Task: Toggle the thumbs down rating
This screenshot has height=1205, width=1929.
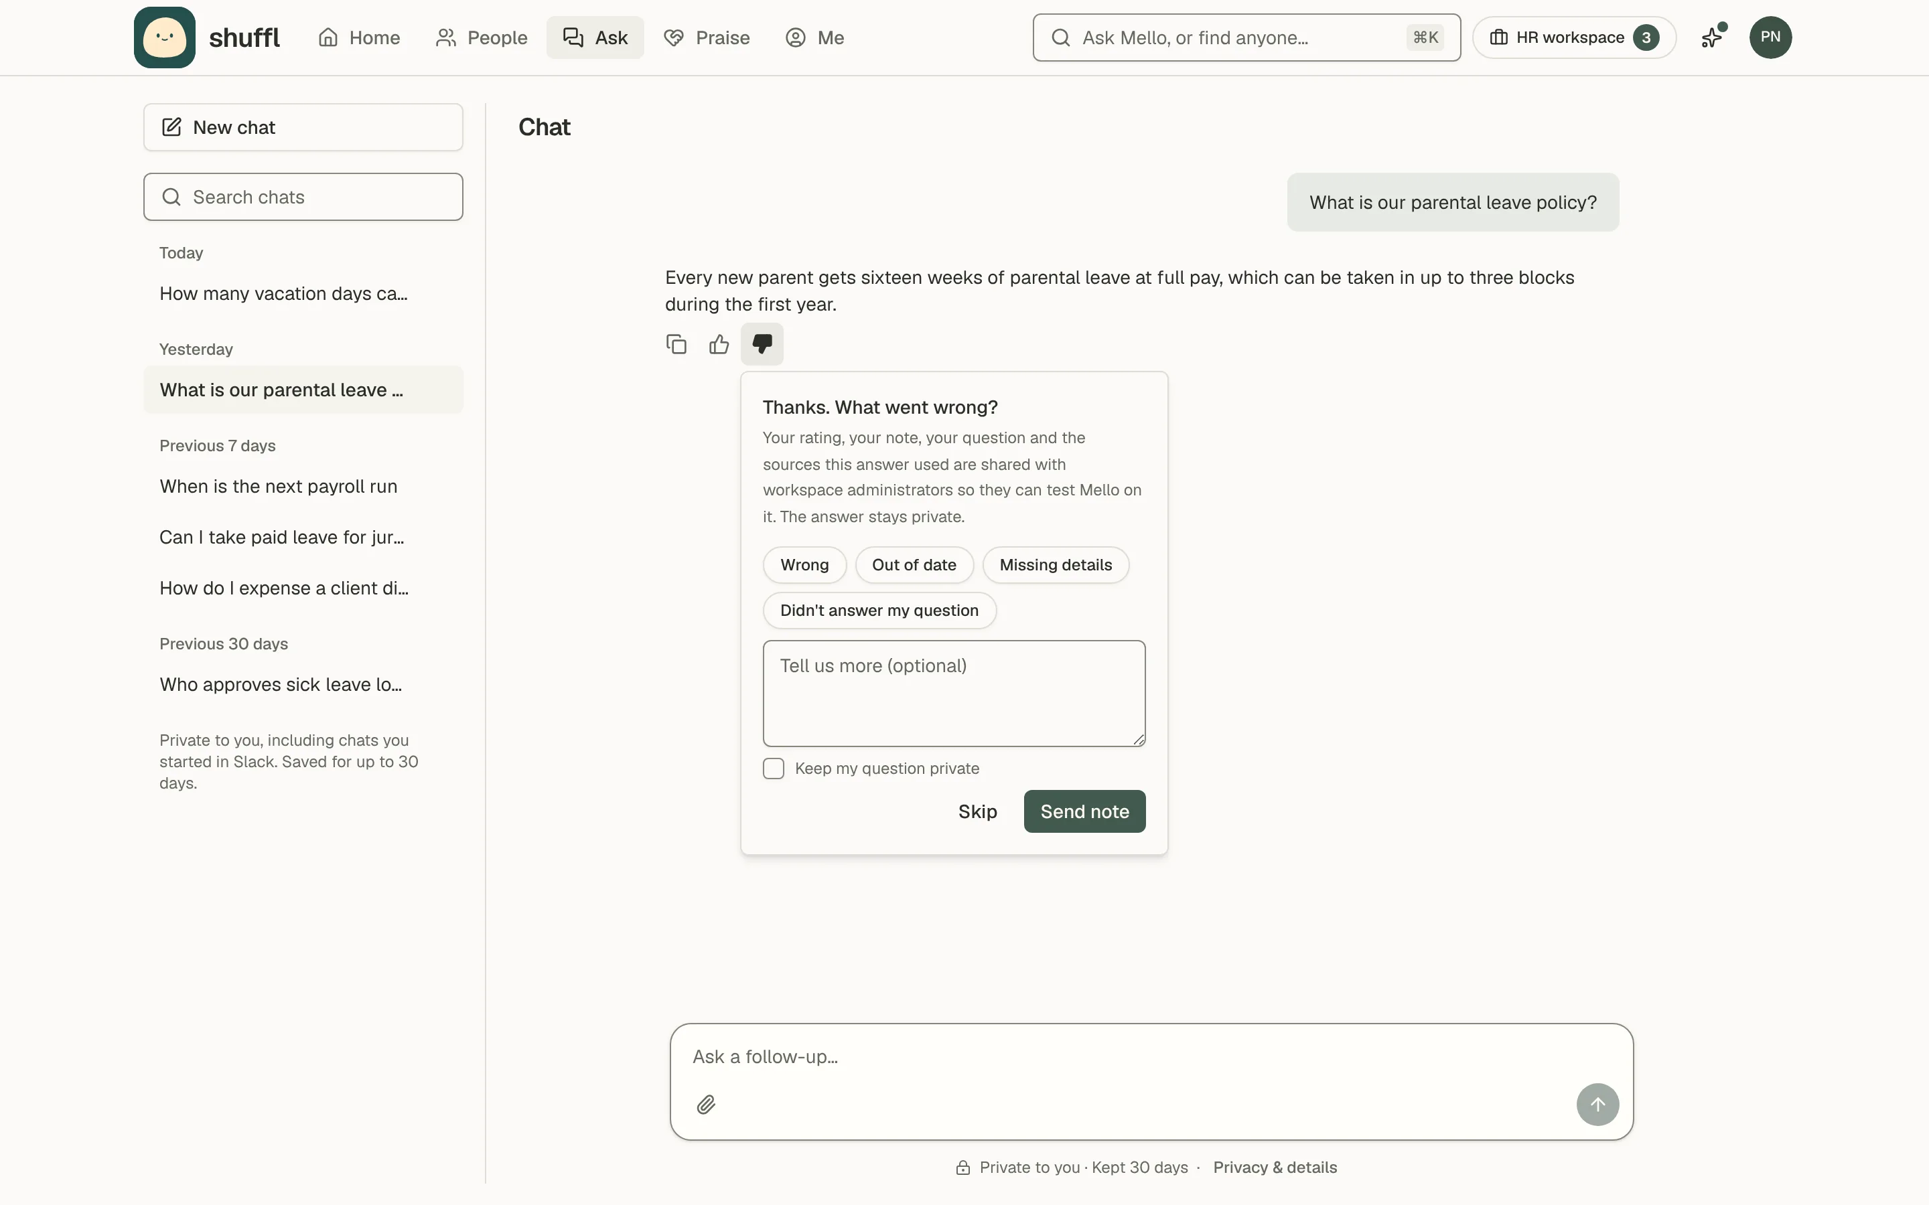Action: [x=762, y=344]
